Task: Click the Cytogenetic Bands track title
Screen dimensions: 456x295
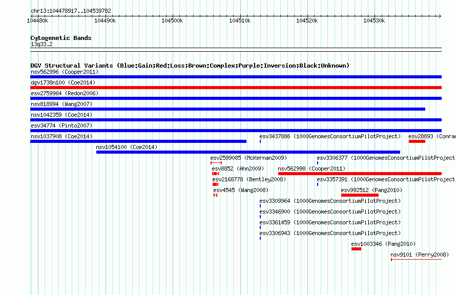Action: tap(61, 38)
